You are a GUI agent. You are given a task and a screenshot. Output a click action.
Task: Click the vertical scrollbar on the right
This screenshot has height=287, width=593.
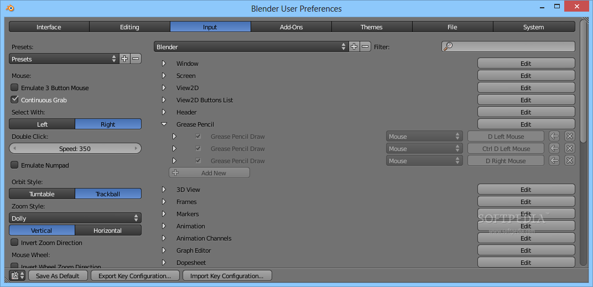click(x=583, y=81)
